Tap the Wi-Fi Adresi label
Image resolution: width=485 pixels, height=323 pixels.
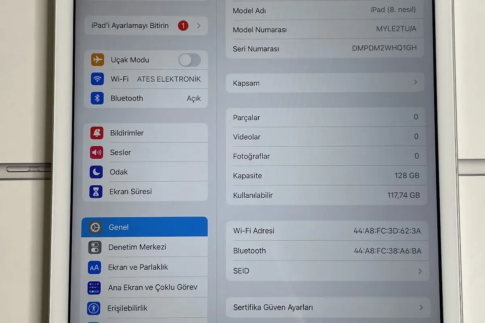coord(254,231)
